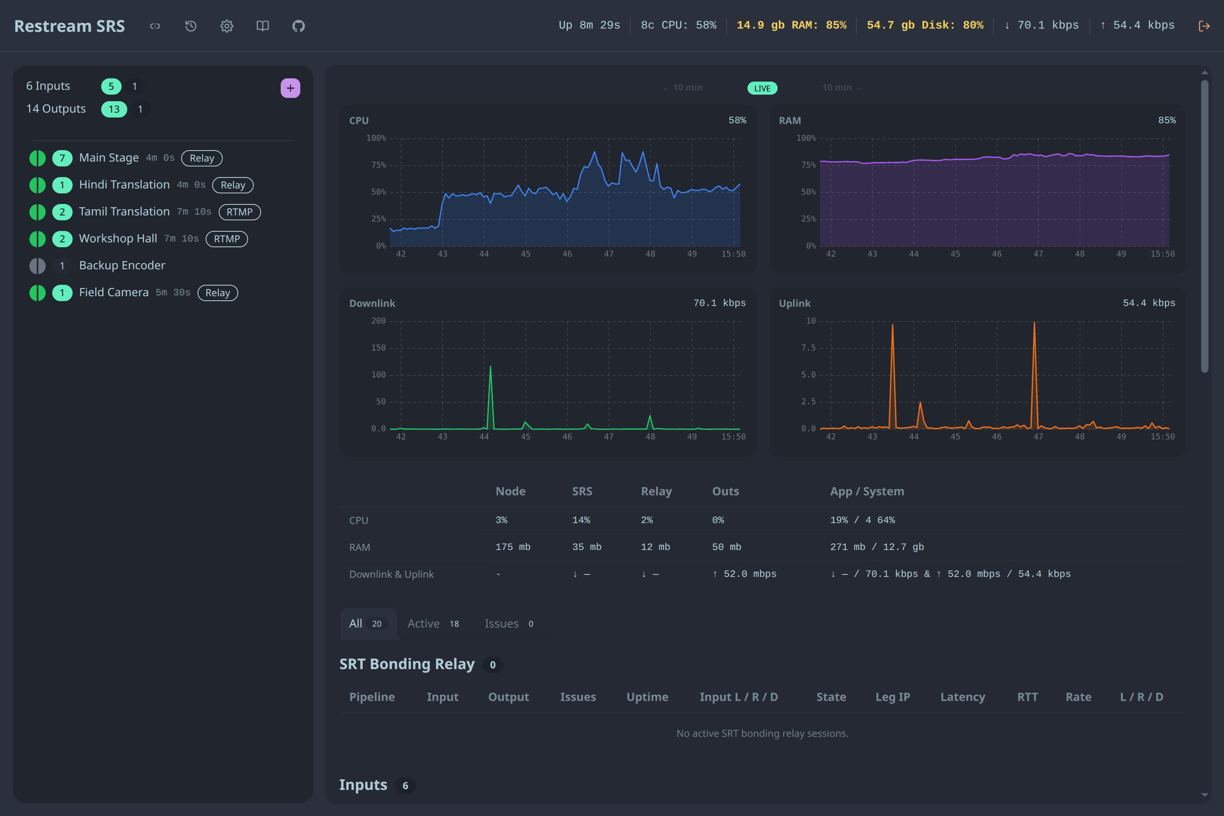Toggle Backup Encoder gray status indicator
The image size is (1224, 816).
38,266
